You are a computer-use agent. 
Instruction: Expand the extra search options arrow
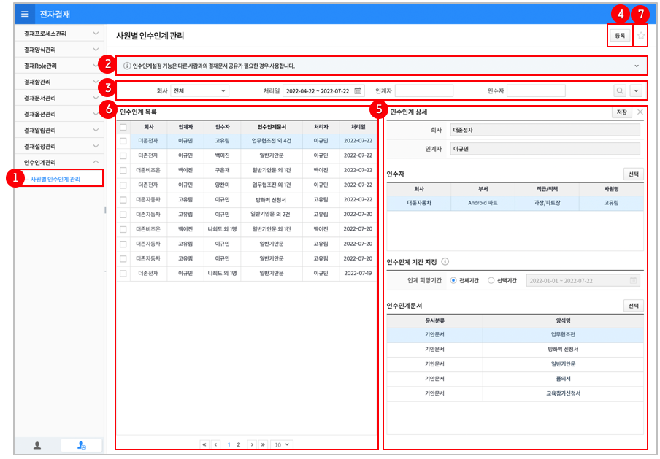click(636, 90)
